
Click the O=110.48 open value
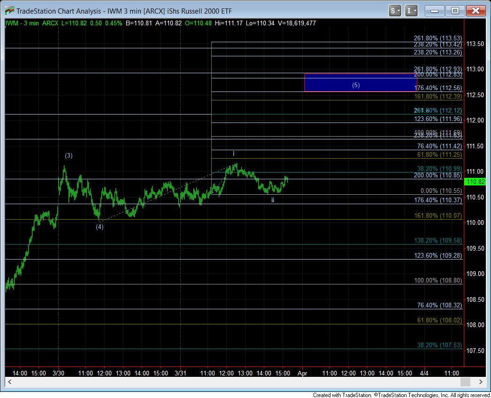tap(198, 23)
